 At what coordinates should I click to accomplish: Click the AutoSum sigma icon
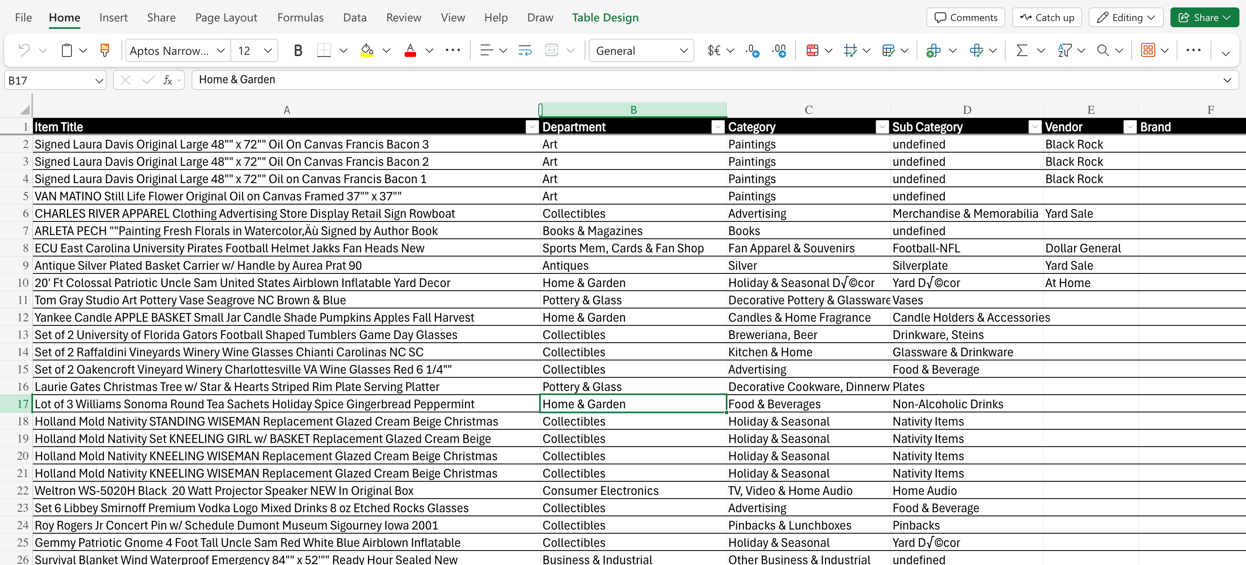tap(1021, 50)
